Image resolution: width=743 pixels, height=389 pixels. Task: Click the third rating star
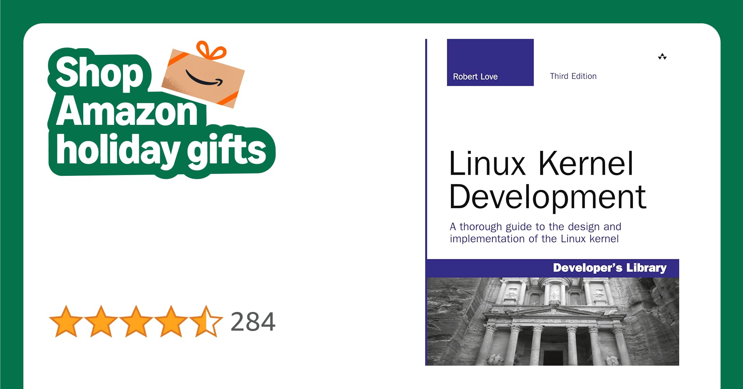pos(136,321)
